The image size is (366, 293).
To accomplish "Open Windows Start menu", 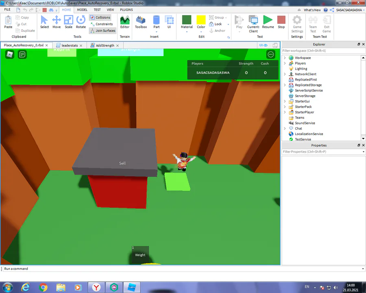I will pos(7,287).
